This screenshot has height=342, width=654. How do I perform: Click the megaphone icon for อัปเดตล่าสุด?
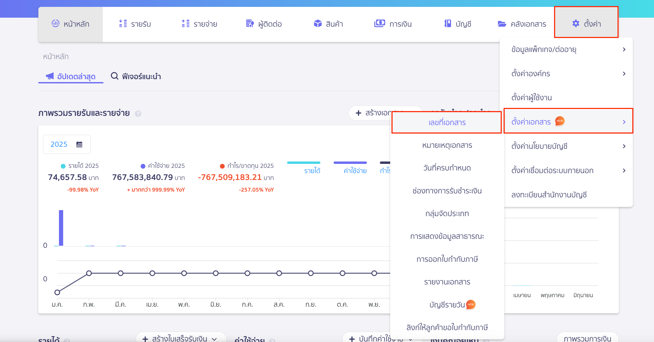tap(50, 76)
